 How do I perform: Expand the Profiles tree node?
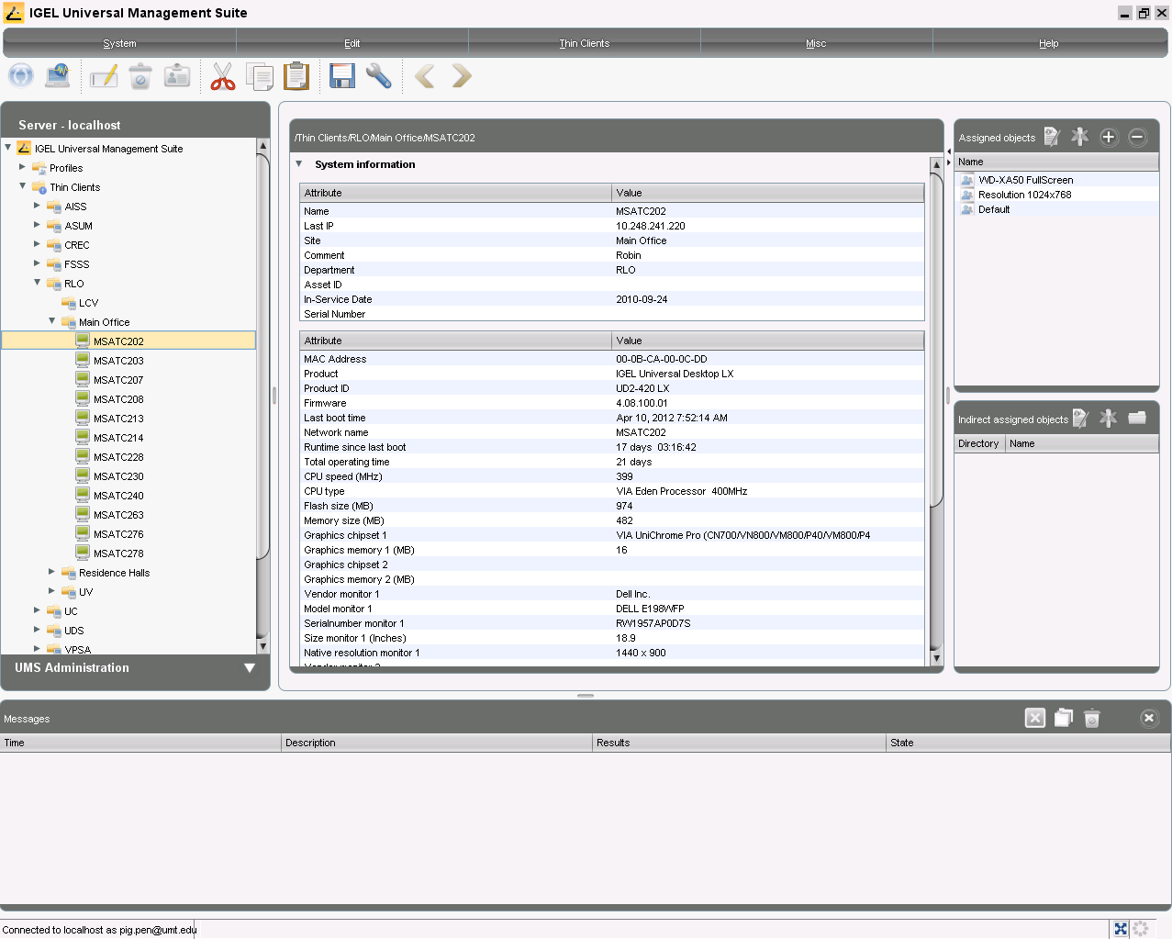(x=22, y=167)
